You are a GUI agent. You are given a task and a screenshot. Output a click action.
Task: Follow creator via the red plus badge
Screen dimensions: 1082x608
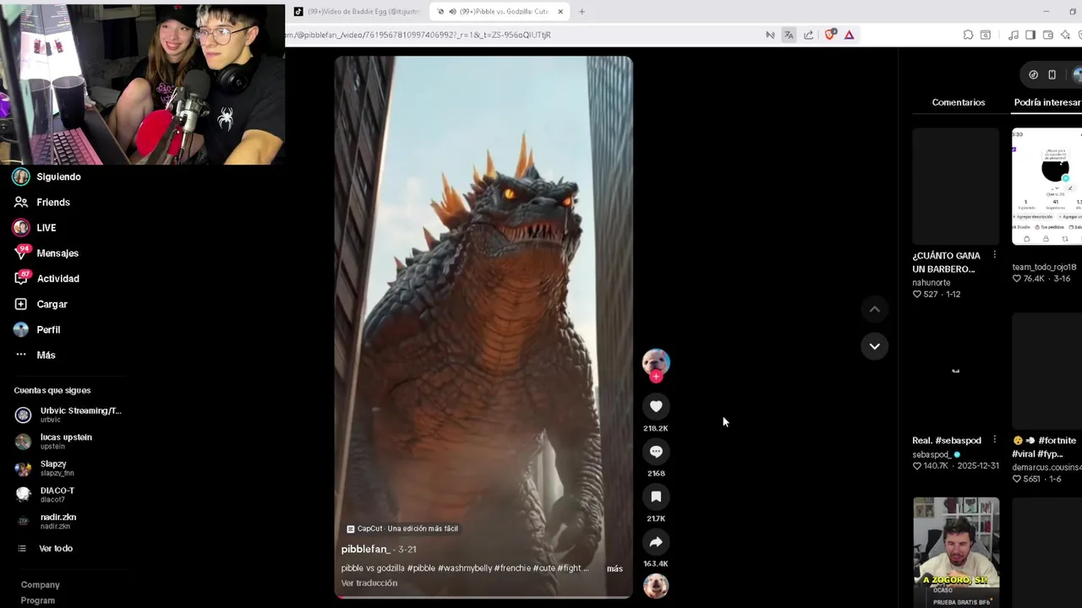656,377
